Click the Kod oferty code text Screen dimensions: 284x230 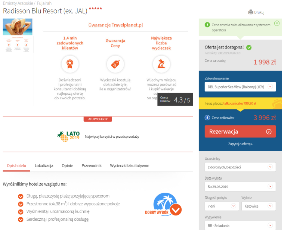(222, 53)
